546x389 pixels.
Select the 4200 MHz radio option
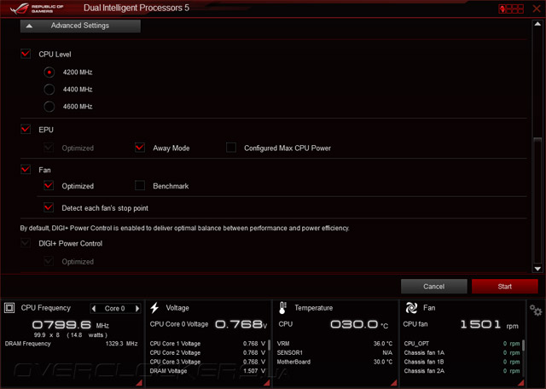49,73
